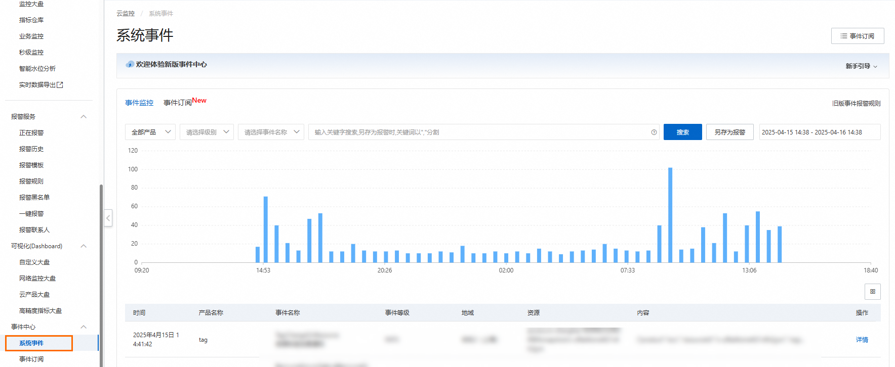
Task: Collapse the 可视化(Dashboard) section
Action: [84, 246]
